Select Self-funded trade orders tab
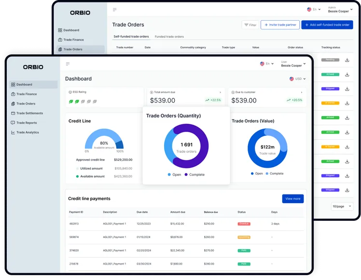Screen dimensions: 361x280 [131, 37]
